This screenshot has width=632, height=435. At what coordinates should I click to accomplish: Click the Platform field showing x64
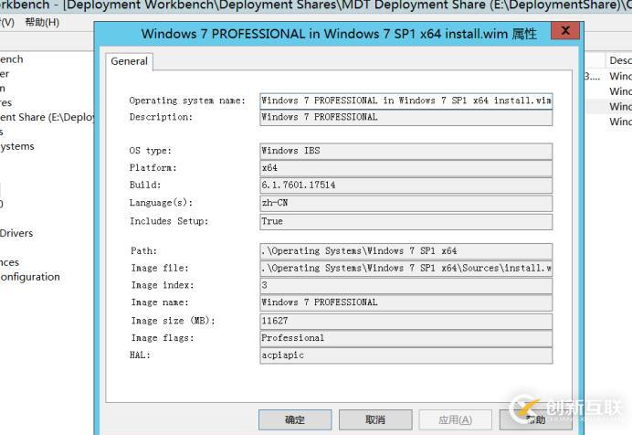click(406, 168)
